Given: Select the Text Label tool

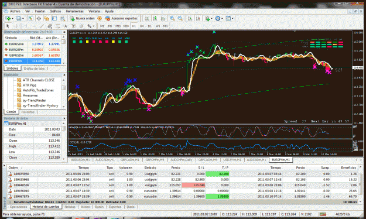Looking at the screenshot, I should tap(74, 26).
